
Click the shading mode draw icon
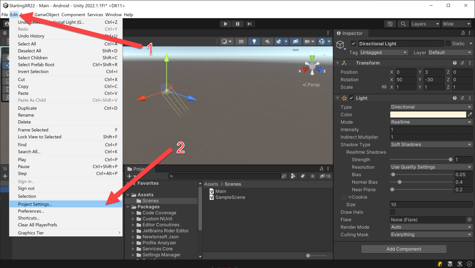(x=224, y=41)
